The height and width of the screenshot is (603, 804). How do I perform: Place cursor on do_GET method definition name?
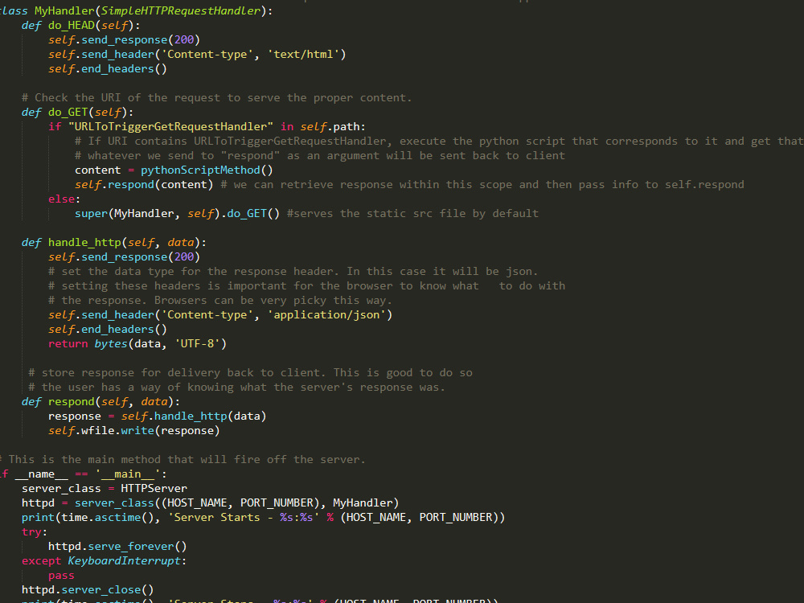(x=68, y=113)
